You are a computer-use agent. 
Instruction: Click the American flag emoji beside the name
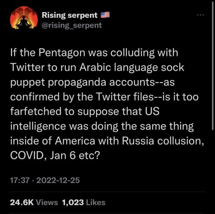coord(105,15)
